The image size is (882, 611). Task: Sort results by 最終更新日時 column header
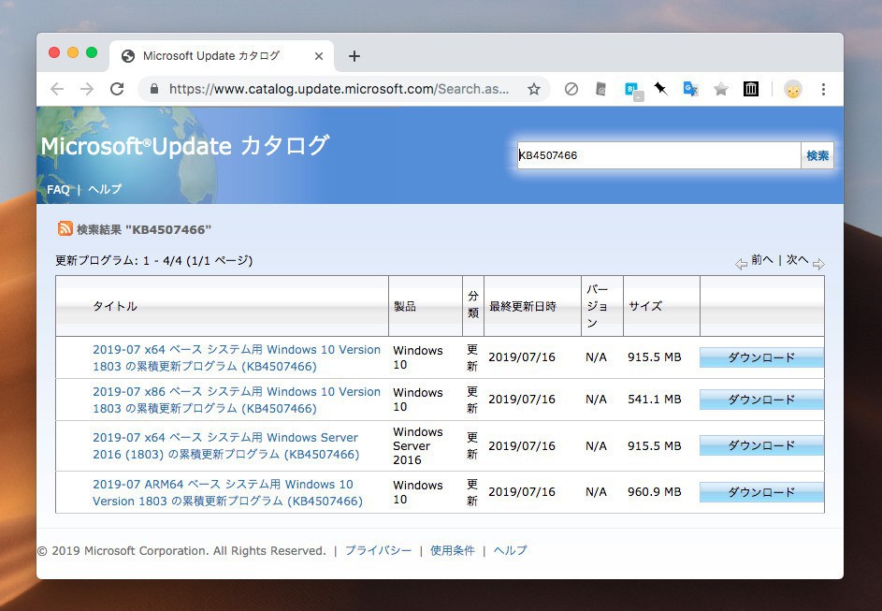[522, 306]
